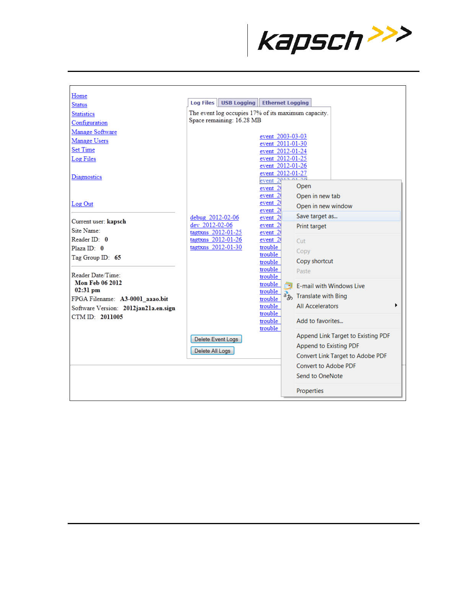The image size is (468, 606).
Task: Click the Translate with Bing icon
Action: click(288, 296)
